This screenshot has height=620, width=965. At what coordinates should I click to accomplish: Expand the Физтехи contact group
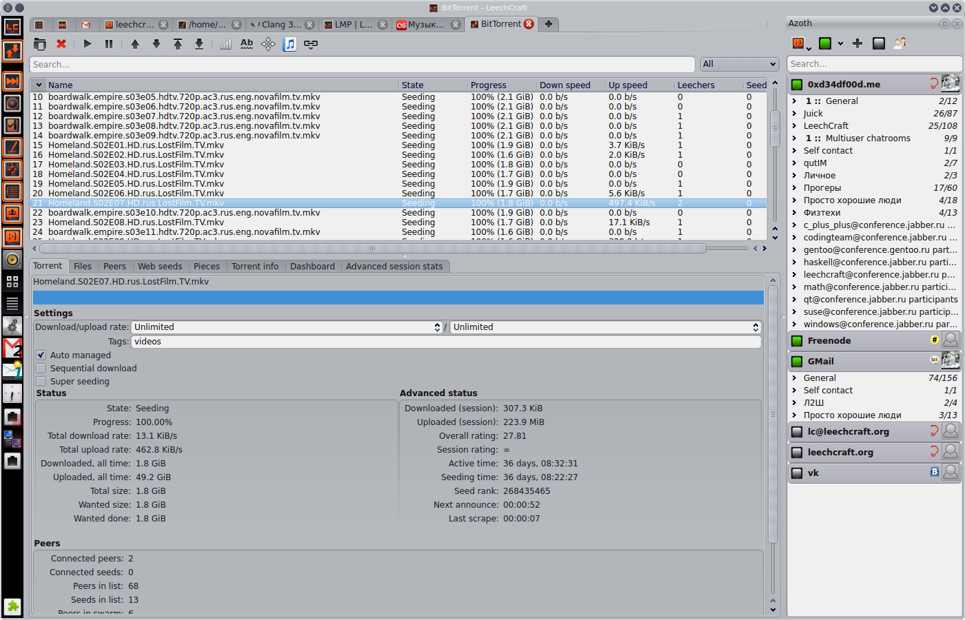(x=795, y=213)
